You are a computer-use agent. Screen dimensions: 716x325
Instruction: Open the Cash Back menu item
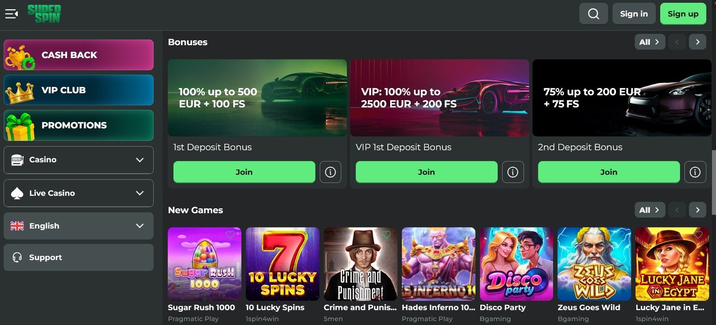78,55
